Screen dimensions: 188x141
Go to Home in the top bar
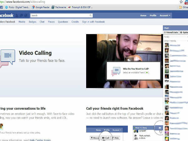pos(143,15)
